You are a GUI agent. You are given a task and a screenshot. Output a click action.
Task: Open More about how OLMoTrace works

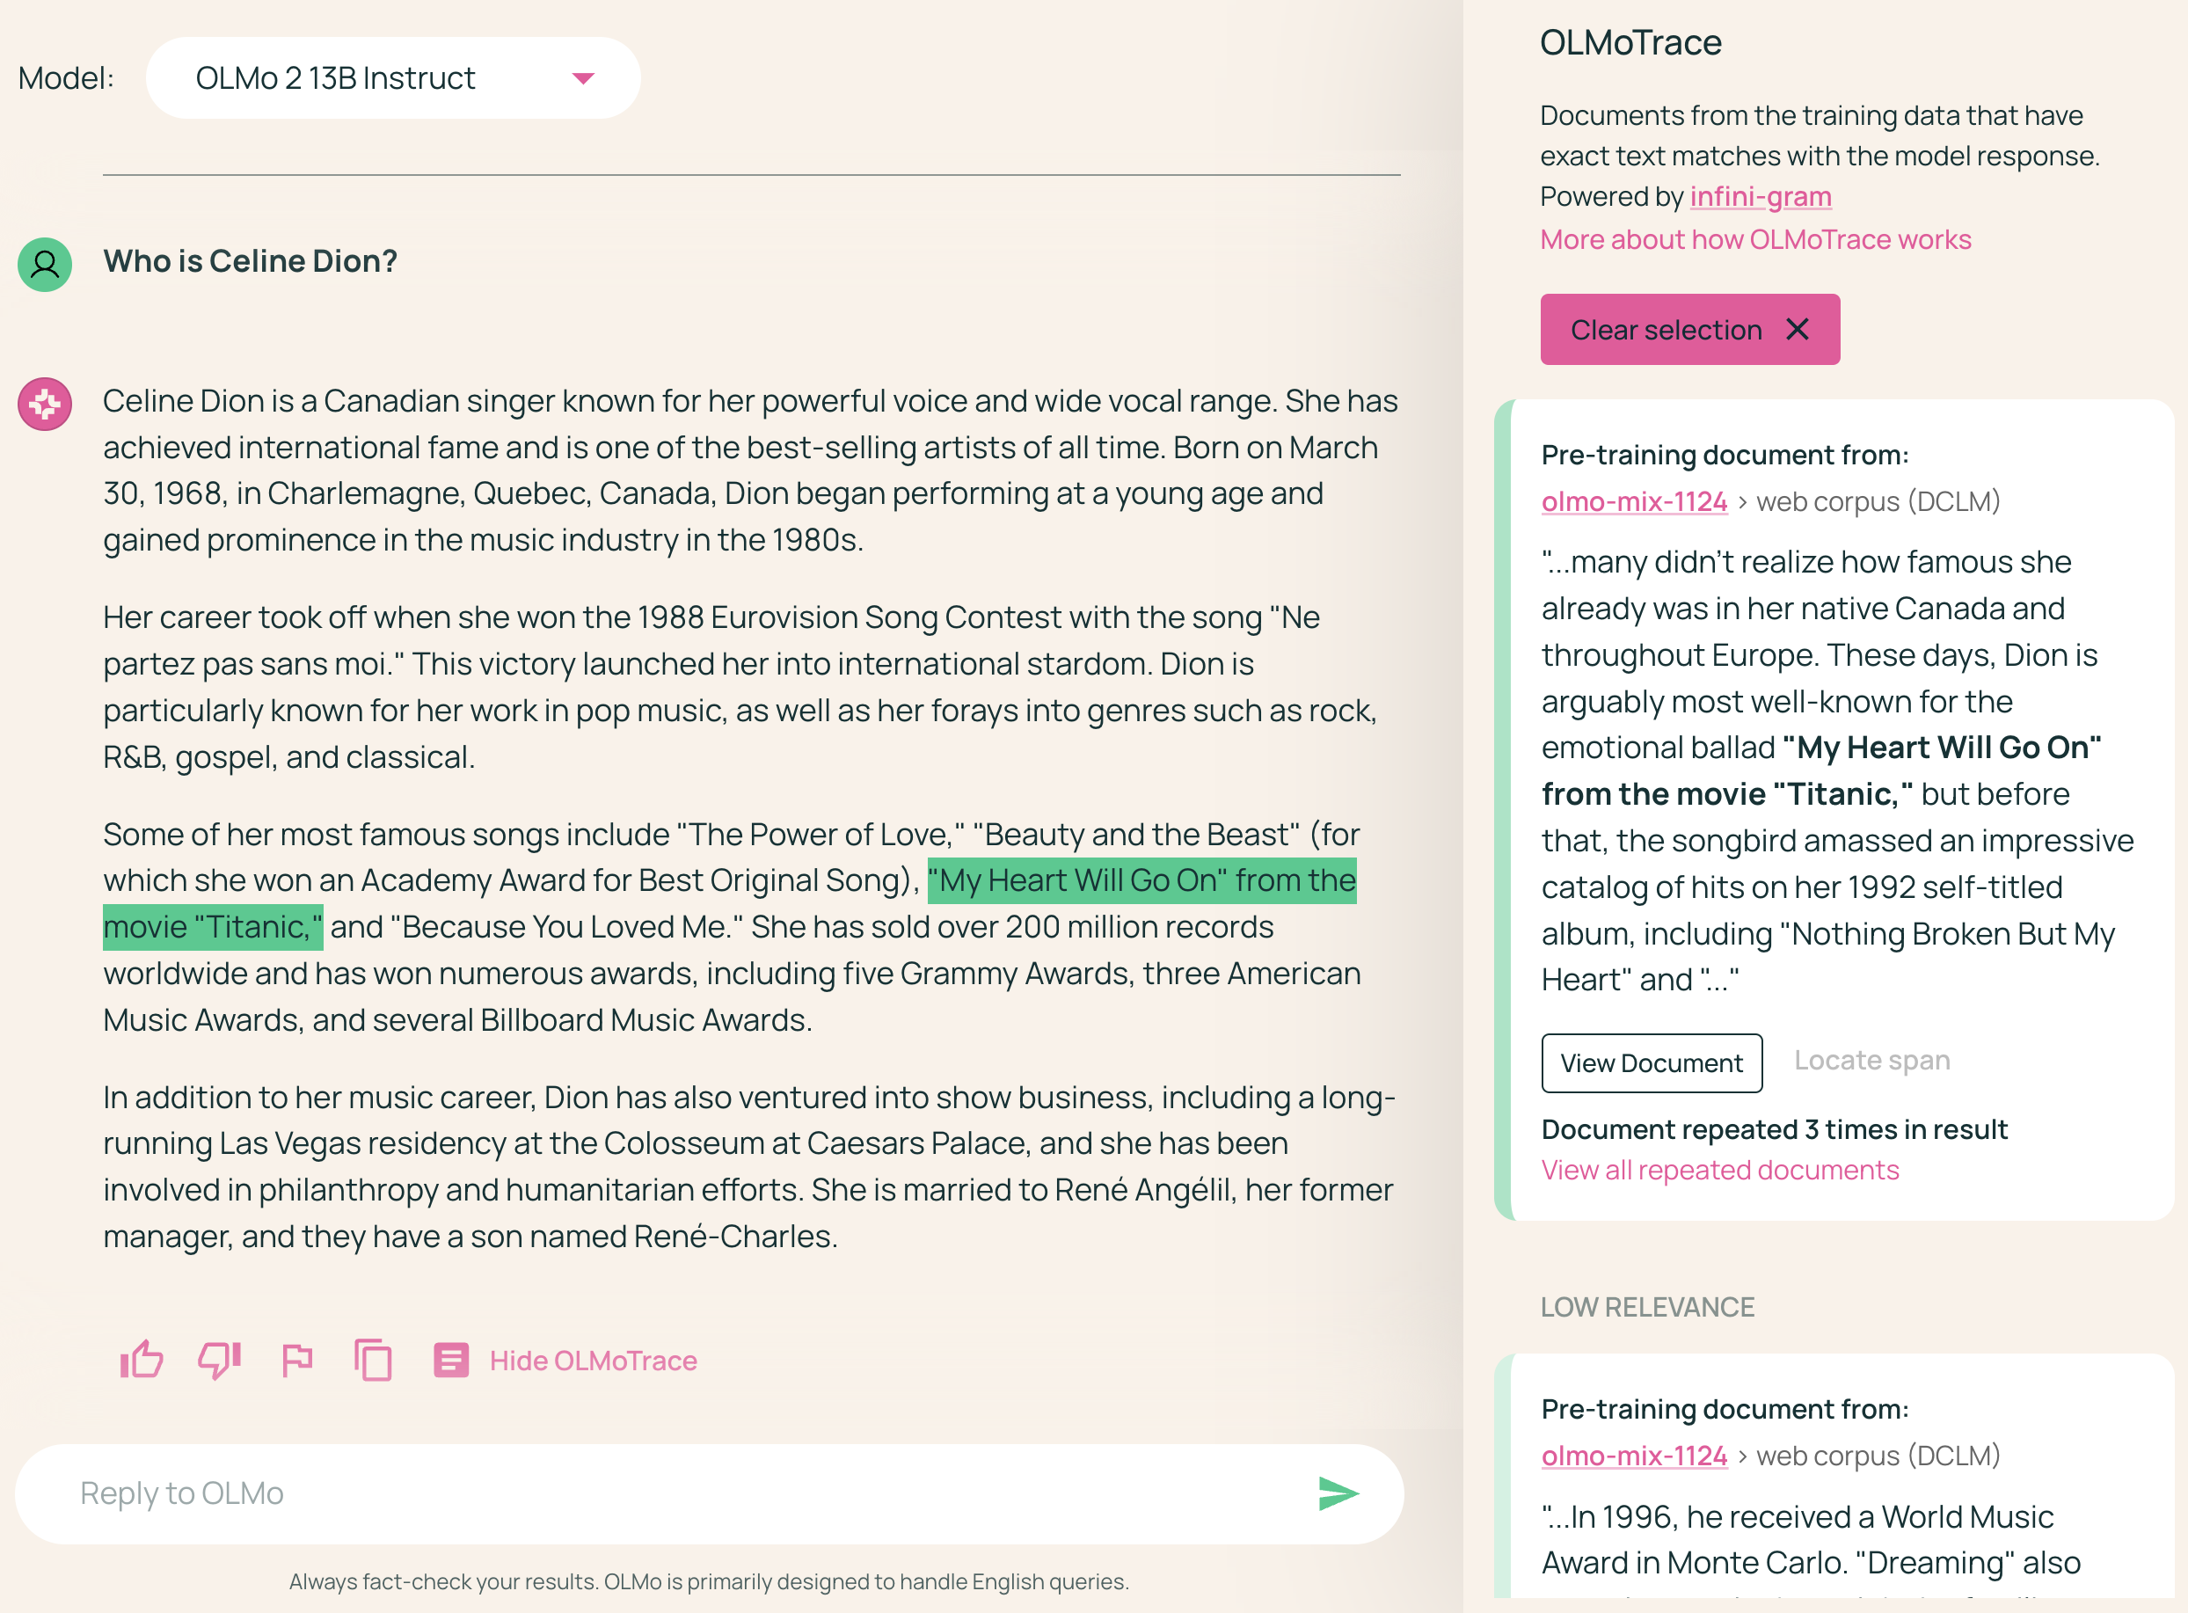(1754, 239)
